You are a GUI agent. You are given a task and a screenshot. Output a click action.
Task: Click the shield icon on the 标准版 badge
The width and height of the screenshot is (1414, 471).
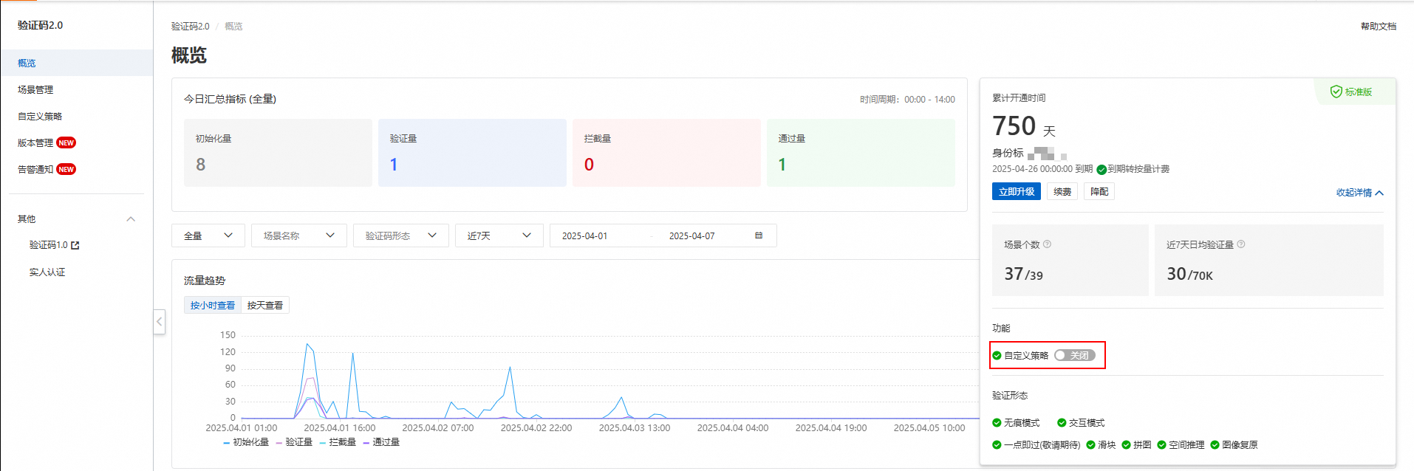click(x=1336, y=92)
